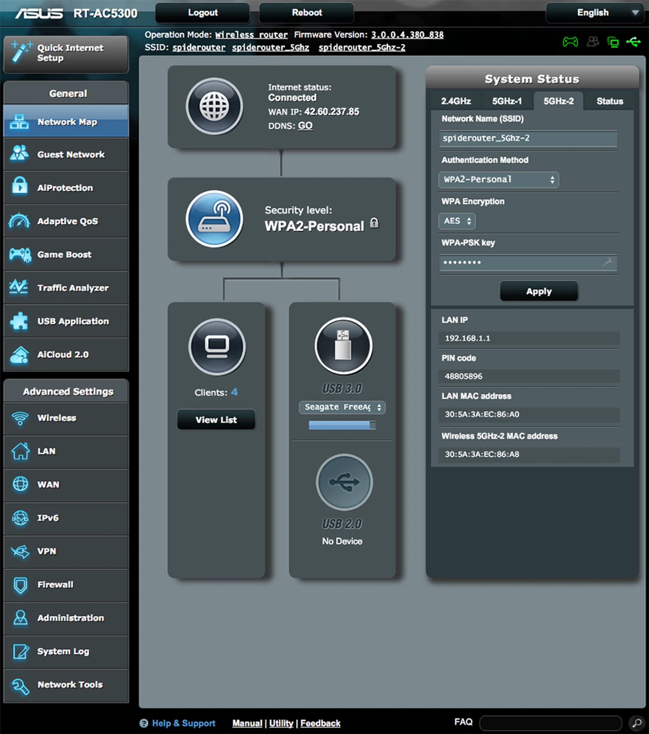Open the WPA Encryption AES dropdown

(x=457, y=221)
